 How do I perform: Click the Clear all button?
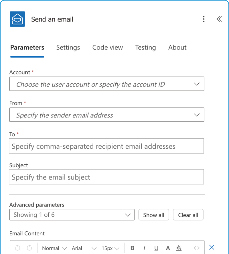click(x=188, y=215)
